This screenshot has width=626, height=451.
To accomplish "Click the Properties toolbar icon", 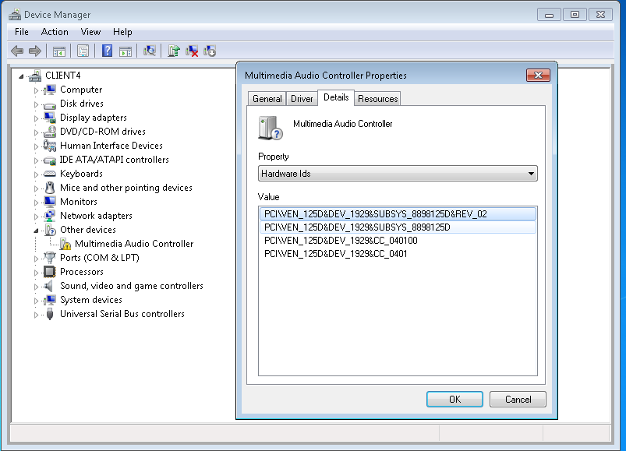I will pyautogui.click(x=83, y=51).
